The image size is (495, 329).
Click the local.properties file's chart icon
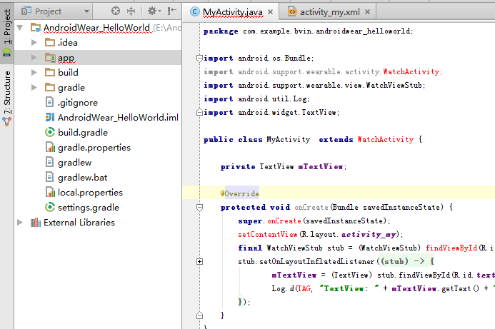pyautogui.click(x=50, y=192)
